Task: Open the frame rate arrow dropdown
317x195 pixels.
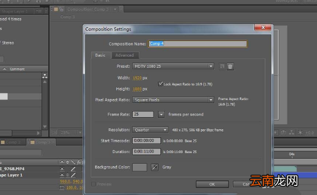Action: click(x=161, y=114)
